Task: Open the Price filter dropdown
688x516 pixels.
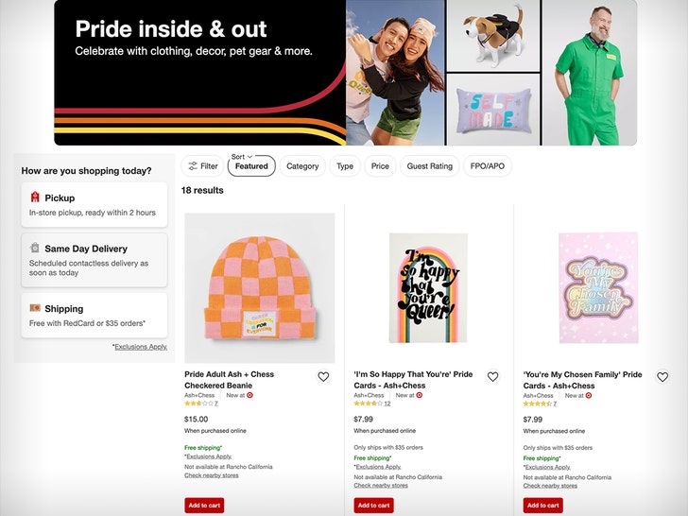Action: [x=380, y=166]
